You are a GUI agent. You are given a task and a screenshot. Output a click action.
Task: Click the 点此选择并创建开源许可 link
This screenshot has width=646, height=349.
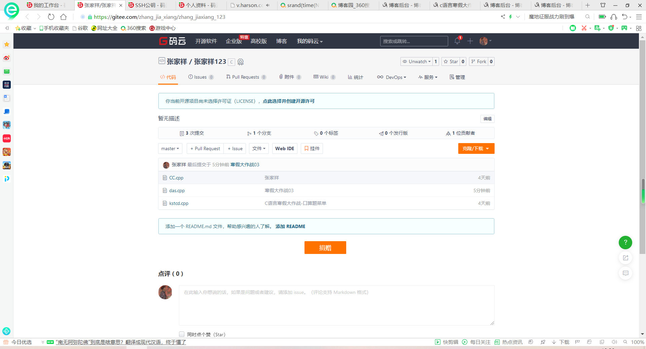(289, 101)
